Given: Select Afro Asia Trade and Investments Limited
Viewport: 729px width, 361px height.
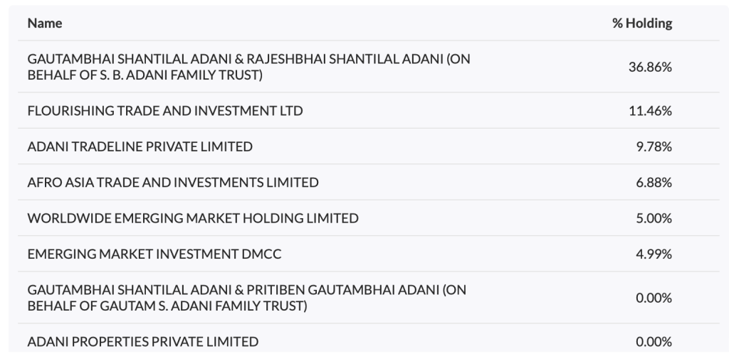Looking at the screenshot, I should pos(173,182).
